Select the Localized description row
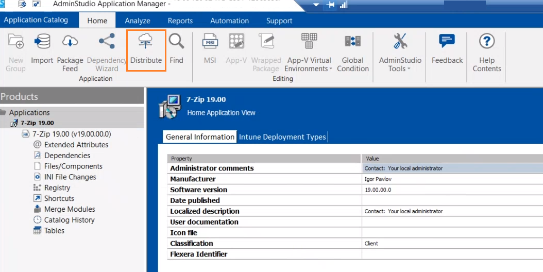The height and width of the screenshot is (272, 543). [x=355, y=211]
